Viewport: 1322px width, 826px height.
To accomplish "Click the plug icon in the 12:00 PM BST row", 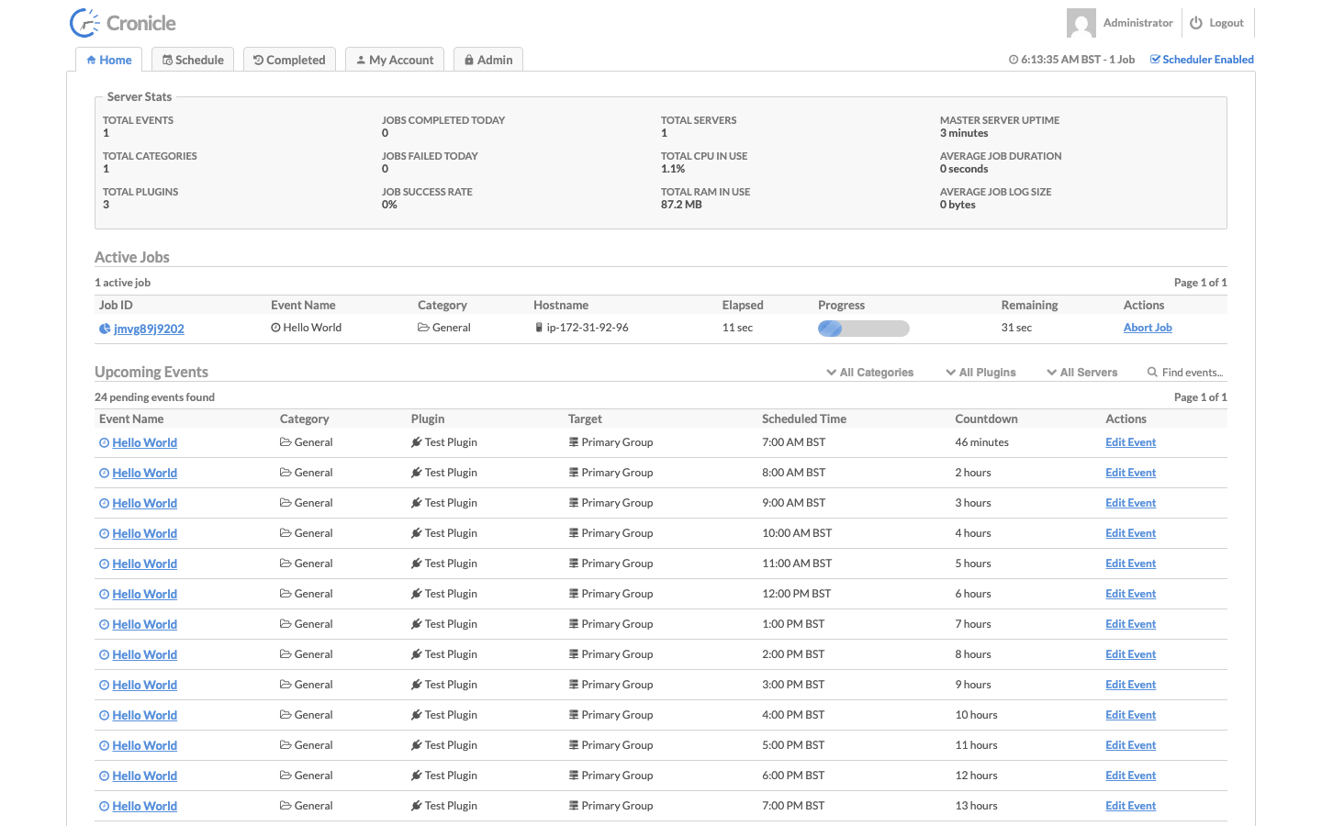I will (x=417, y=594).
